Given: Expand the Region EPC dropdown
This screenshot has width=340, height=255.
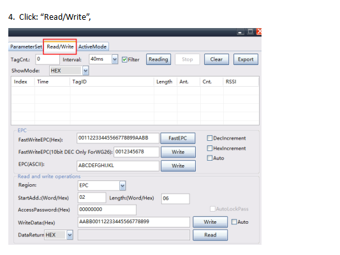Looking at the screenshot, I should pos(122,186).
